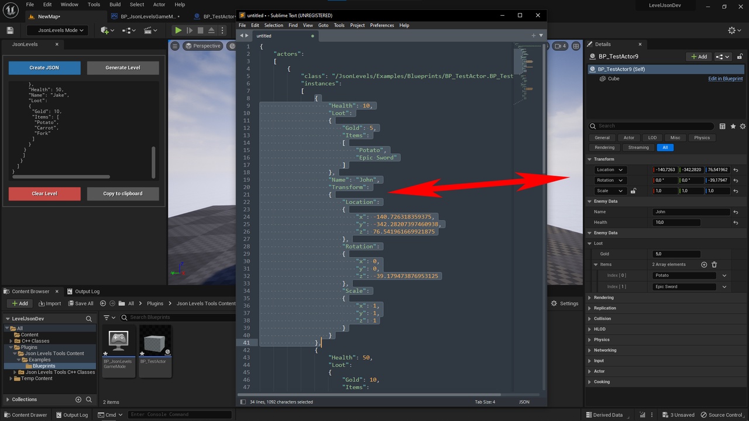Open editor settings gear in top-right toolbar
749x421 pixels.
(734, 30)
